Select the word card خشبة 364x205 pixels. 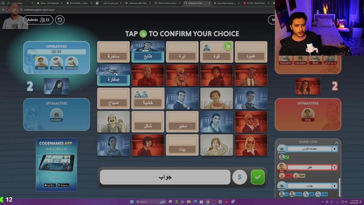click(148, 99)
